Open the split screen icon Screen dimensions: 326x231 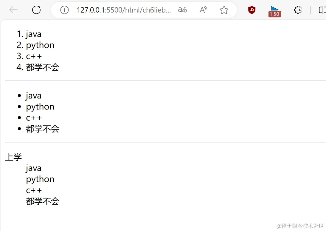point(322,10)
